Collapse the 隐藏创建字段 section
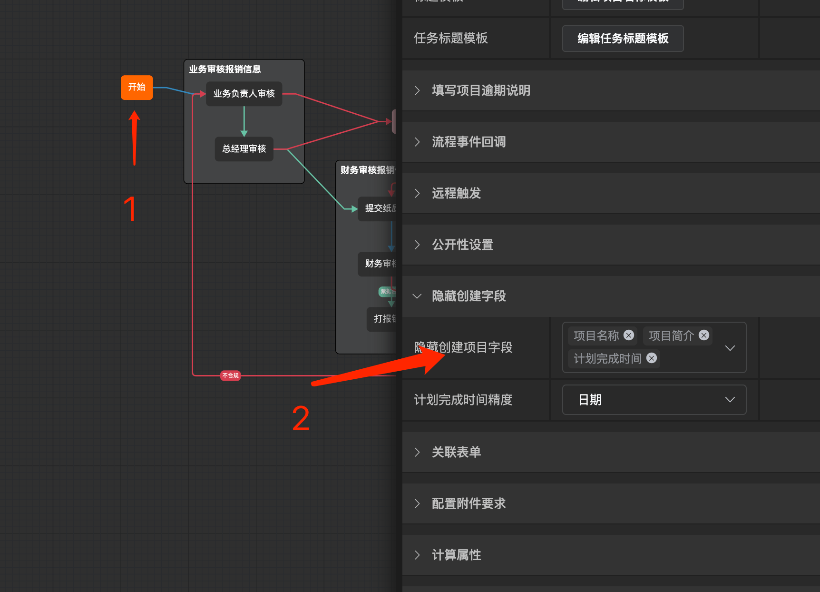This screenshot has width=820, height=592. tap(611, 296)
